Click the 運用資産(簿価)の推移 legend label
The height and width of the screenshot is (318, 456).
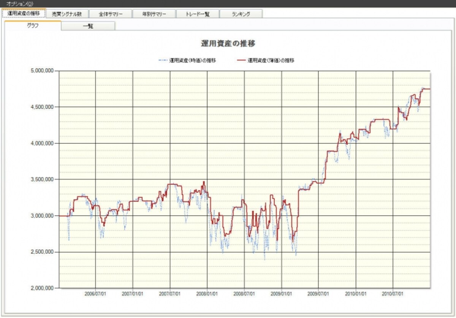[x=271, y=60]
